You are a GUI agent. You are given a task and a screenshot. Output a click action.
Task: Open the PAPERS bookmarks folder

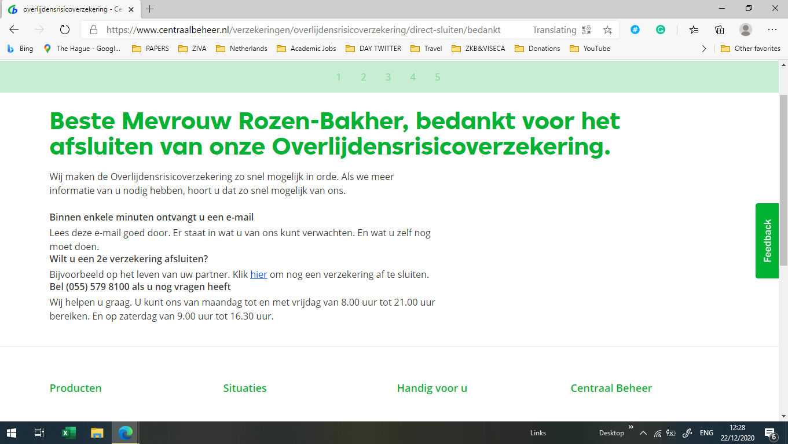pos(151,49)
